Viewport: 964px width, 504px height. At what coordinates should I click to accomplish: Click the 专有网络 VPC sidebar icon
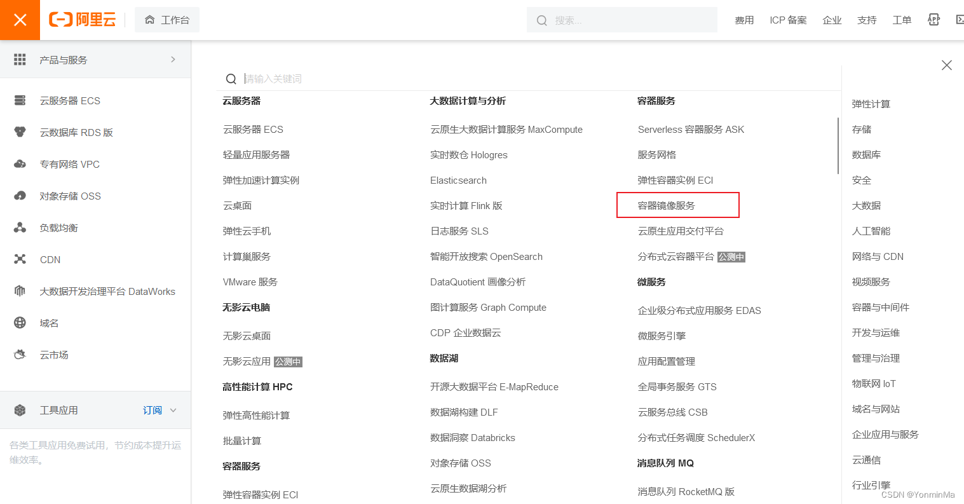(20, 164)
